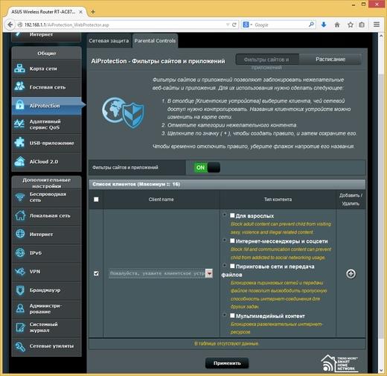The height and width of the screenshot is (376, 387).
Task: Select the AiProtection padlock icon
Action: [x=19, y=105]
